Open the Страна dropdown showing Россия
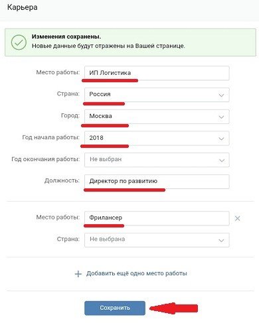 pos(157,95)
